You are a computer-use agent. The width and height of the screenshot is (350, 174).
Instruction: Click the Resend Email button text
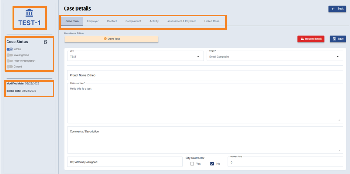pyautogui.click(x=313, y=39)
